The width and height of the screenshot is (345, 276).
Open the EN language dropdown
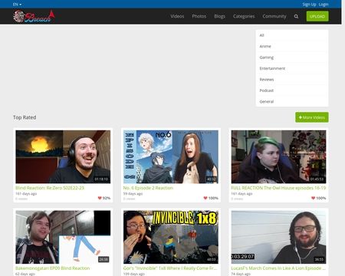pyautogui.click(x=17, y=5)
